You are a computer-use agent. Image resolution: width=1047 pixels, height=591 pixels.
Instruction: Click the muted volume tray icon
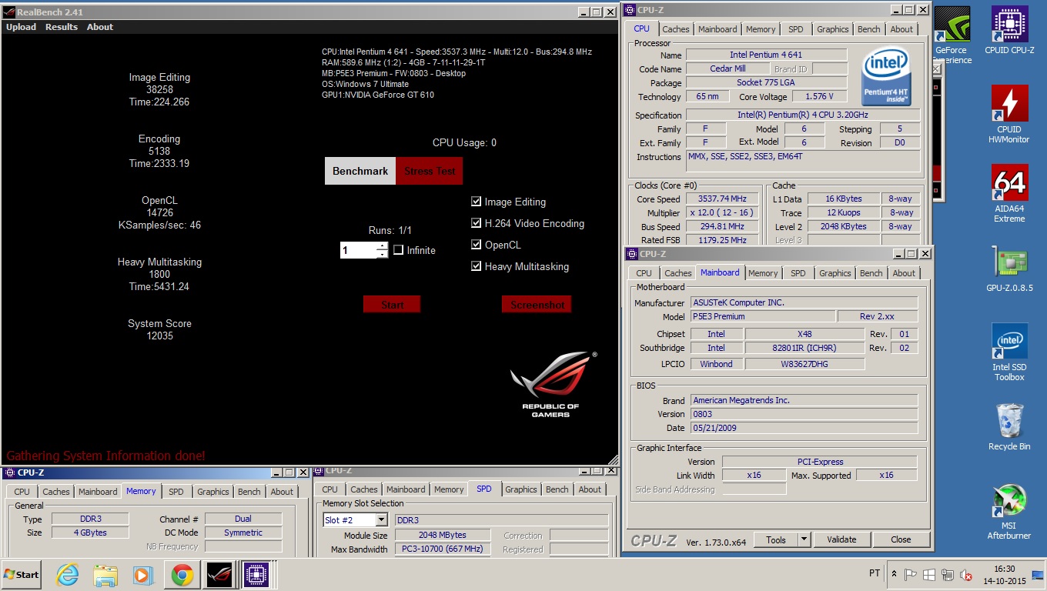coord(965,574)
